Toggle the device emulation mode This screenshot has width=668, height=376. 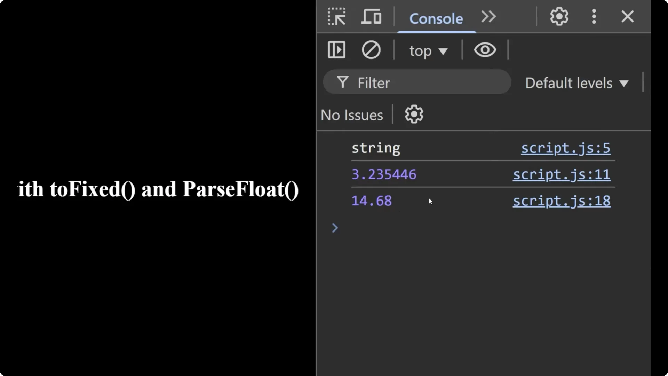pos(371,16)
